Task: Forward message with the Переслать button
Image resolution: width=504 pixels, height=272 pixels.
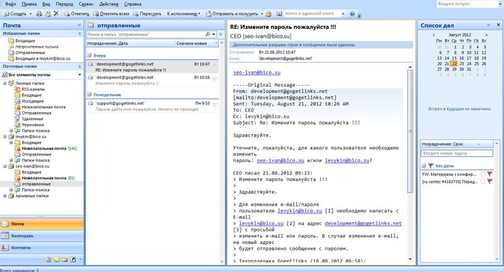Action: 147,14
